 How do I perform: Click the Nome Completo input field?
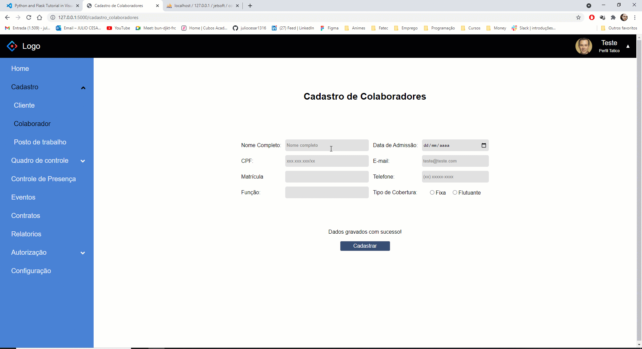[327, 145]
